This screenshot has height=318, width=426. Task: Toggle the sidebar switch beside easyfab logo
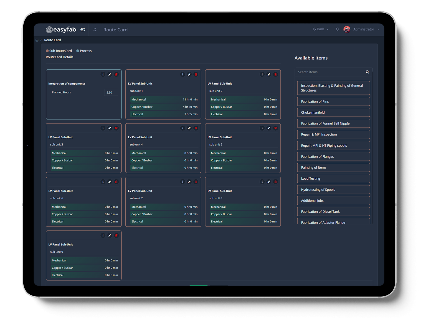tap(83, 30)
